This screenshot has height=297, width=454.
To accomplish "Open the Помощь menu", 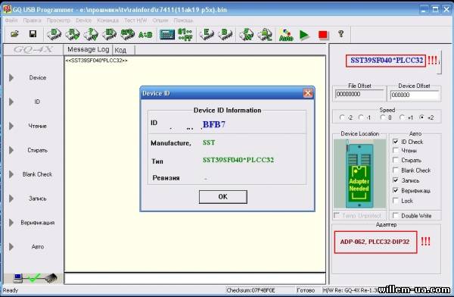I will click(184, 20).
